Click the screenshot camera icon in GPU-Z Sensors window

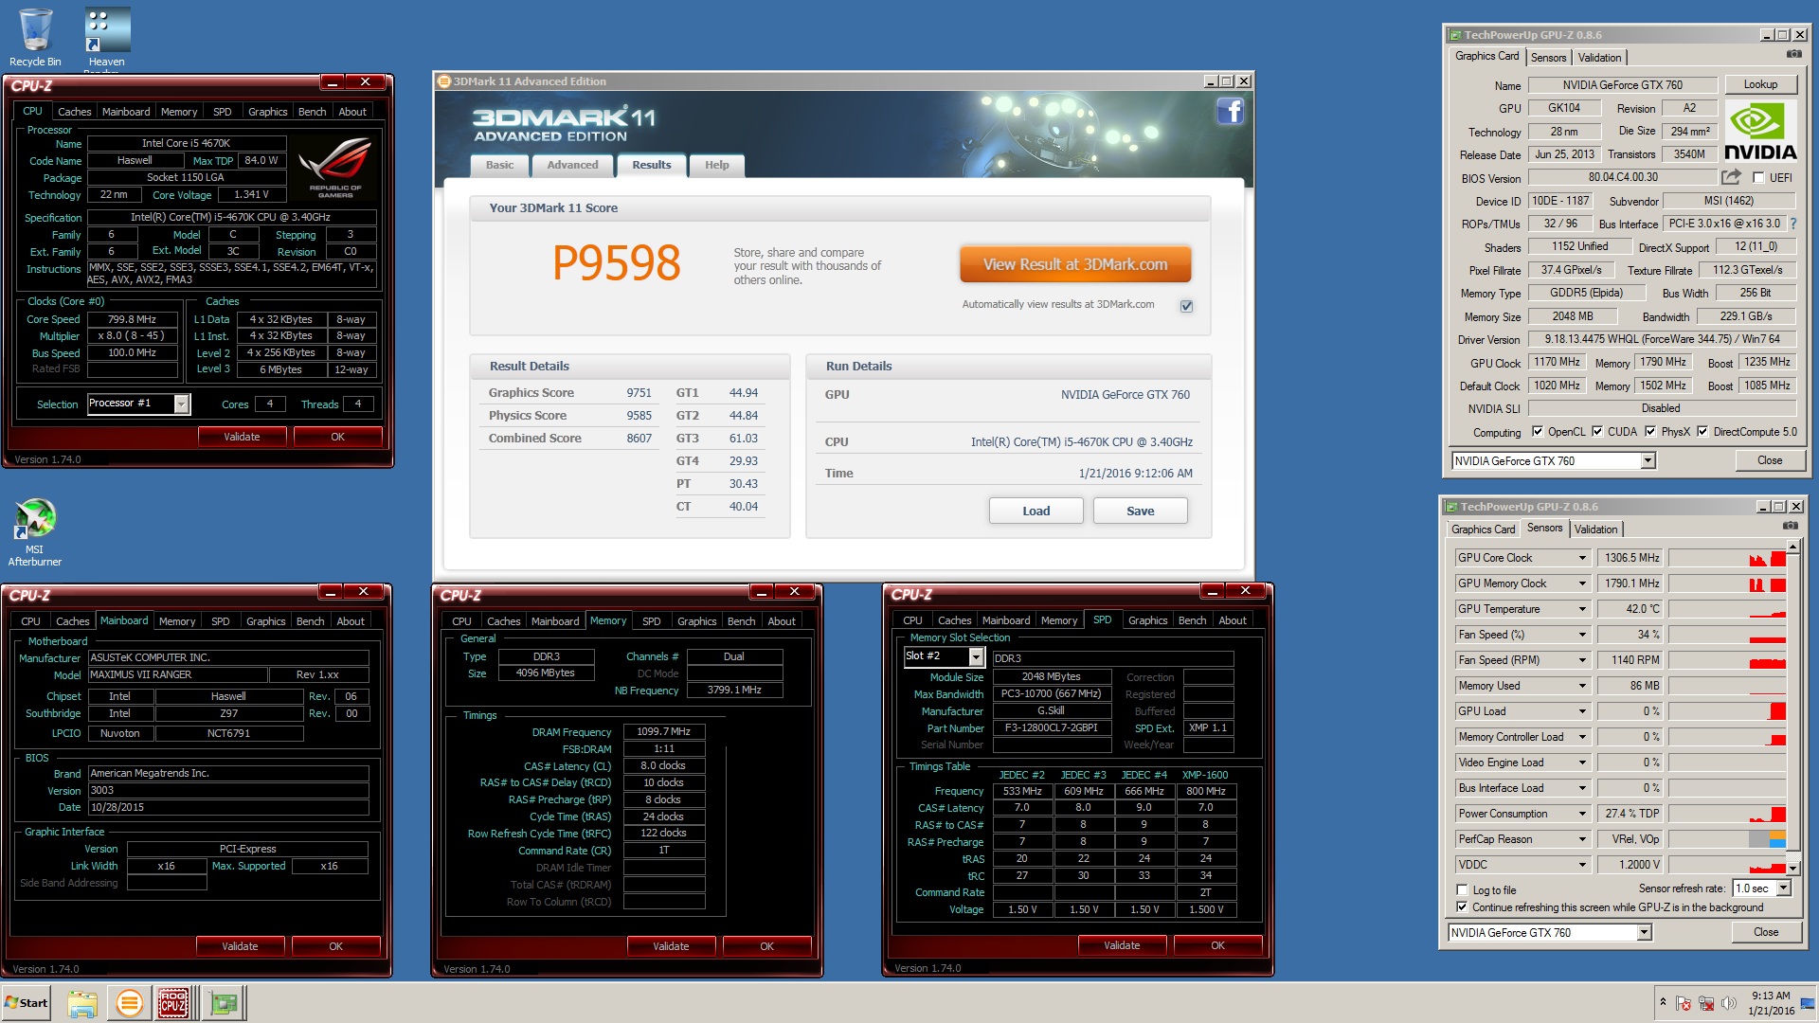coord(1790,526)
